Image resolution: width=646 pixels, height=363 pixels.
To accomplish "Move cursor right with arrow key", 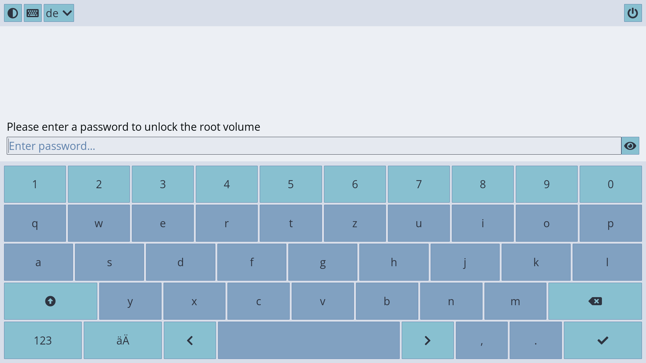I will coord(427,340).
